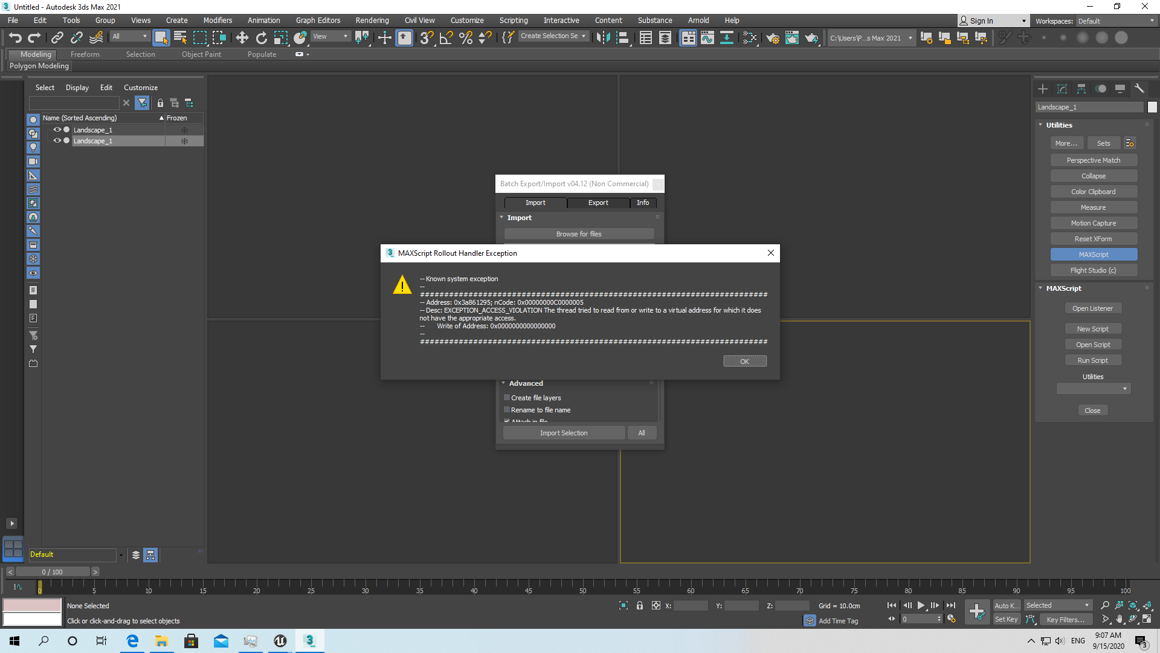Viewport: 1160px width, 653px height.
Task: Select the Select and Link chain icon
Action: (57, 37)
